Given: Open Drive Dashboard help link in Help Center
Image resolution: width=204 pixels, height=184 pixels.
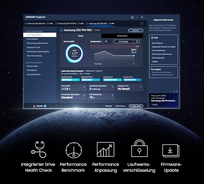Looking at the screenshot, I should (x=159, y=50).
